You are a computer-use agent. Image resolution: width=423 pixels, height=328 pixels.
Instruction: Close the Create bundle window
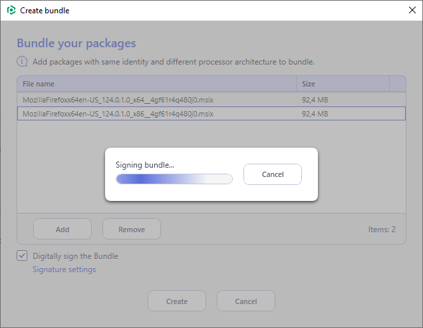(x=412, y=10)
